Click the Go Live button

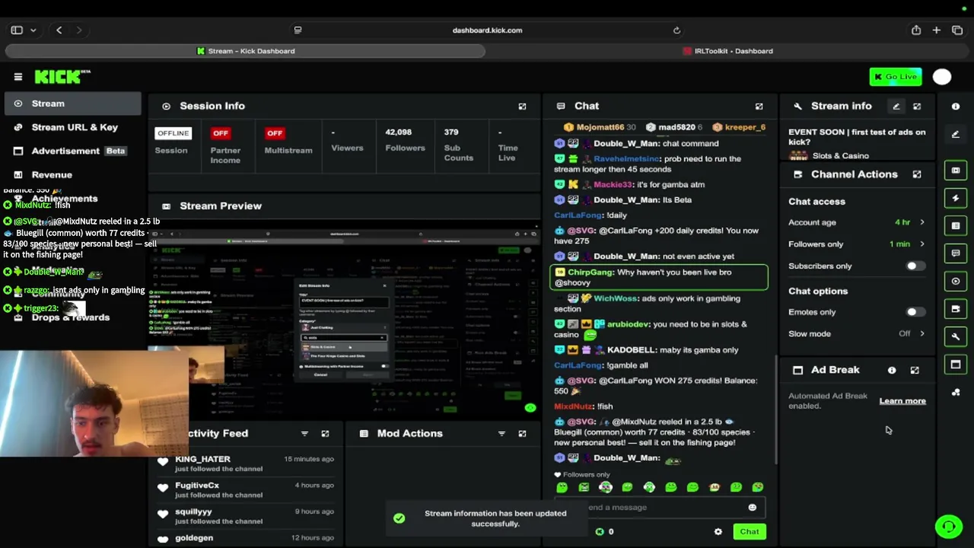tap(896, 77)
